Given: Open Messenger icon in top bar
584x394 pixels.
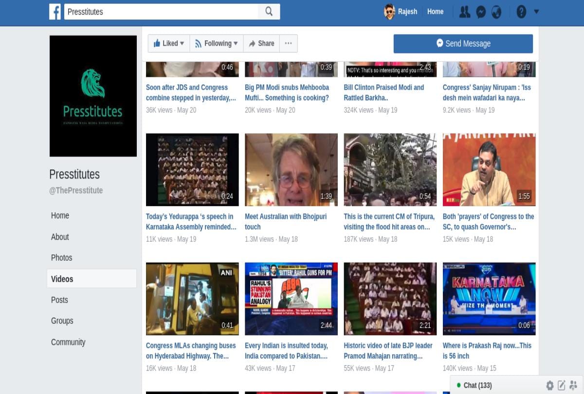Looking at the screenshot, I should pos(481,12).
